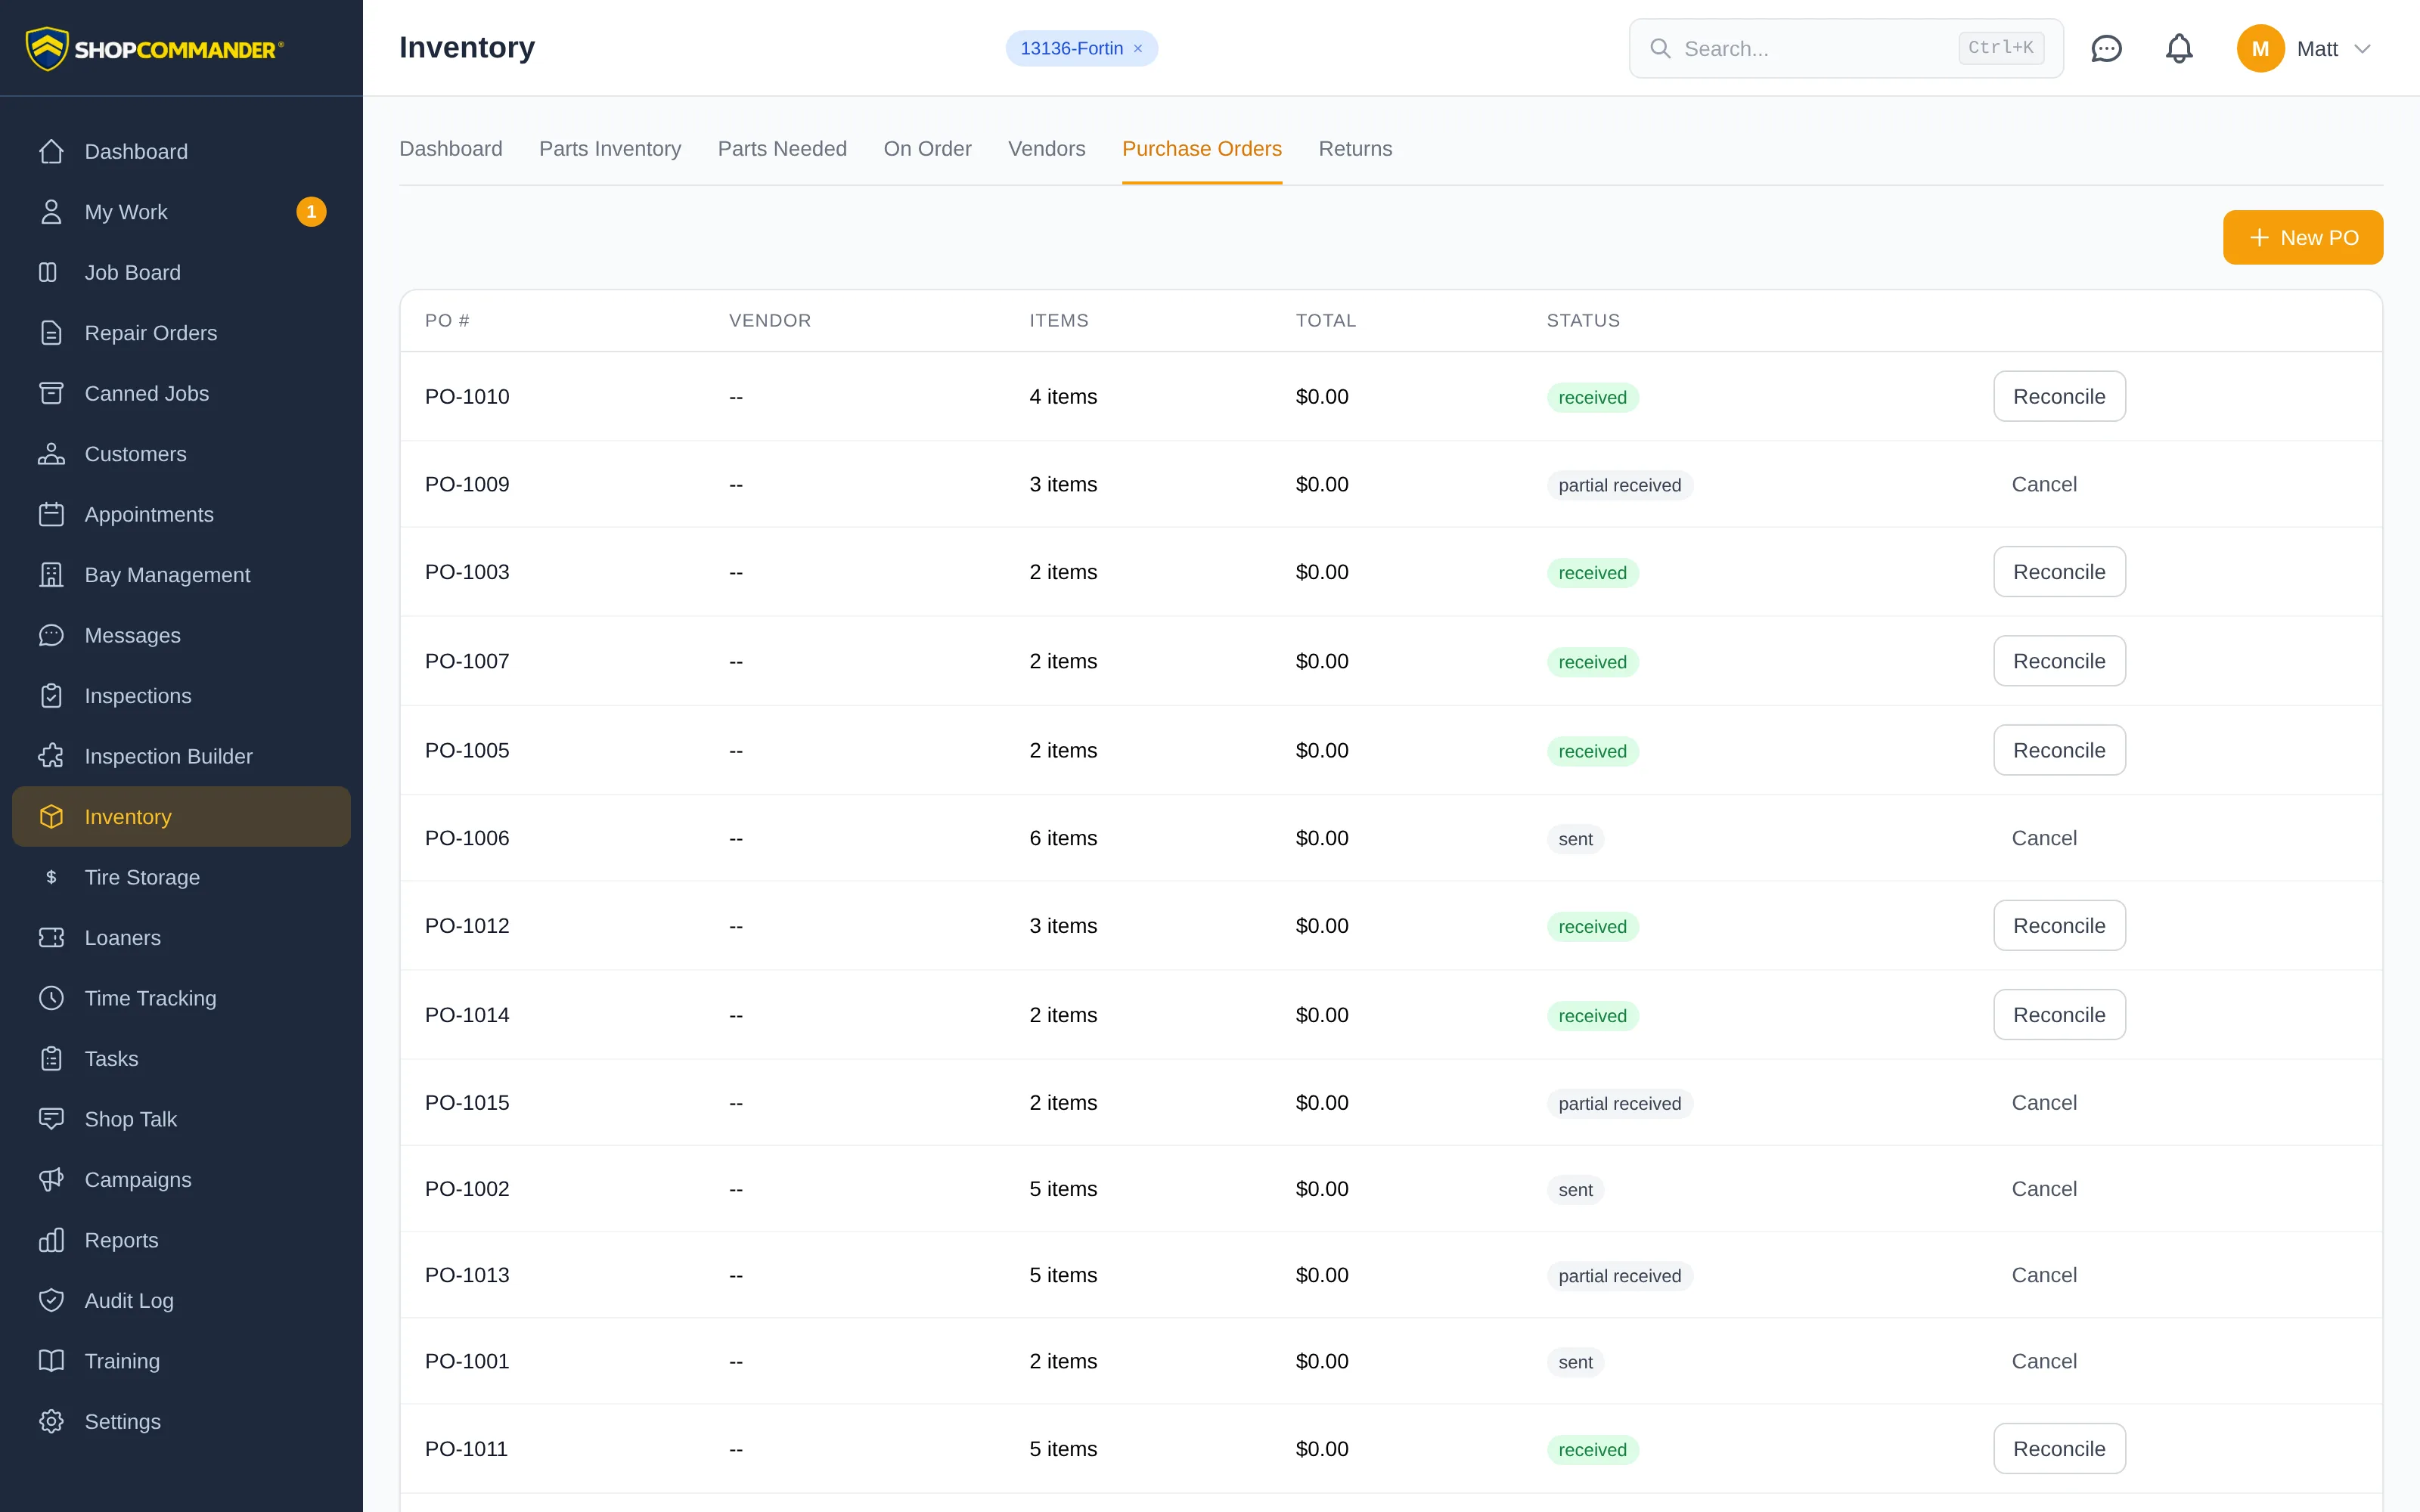Click the Canned Jobs archive icon

51,393
